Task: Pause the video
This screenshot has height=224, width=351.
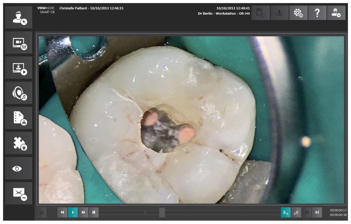Action: (x=94, y=212)
